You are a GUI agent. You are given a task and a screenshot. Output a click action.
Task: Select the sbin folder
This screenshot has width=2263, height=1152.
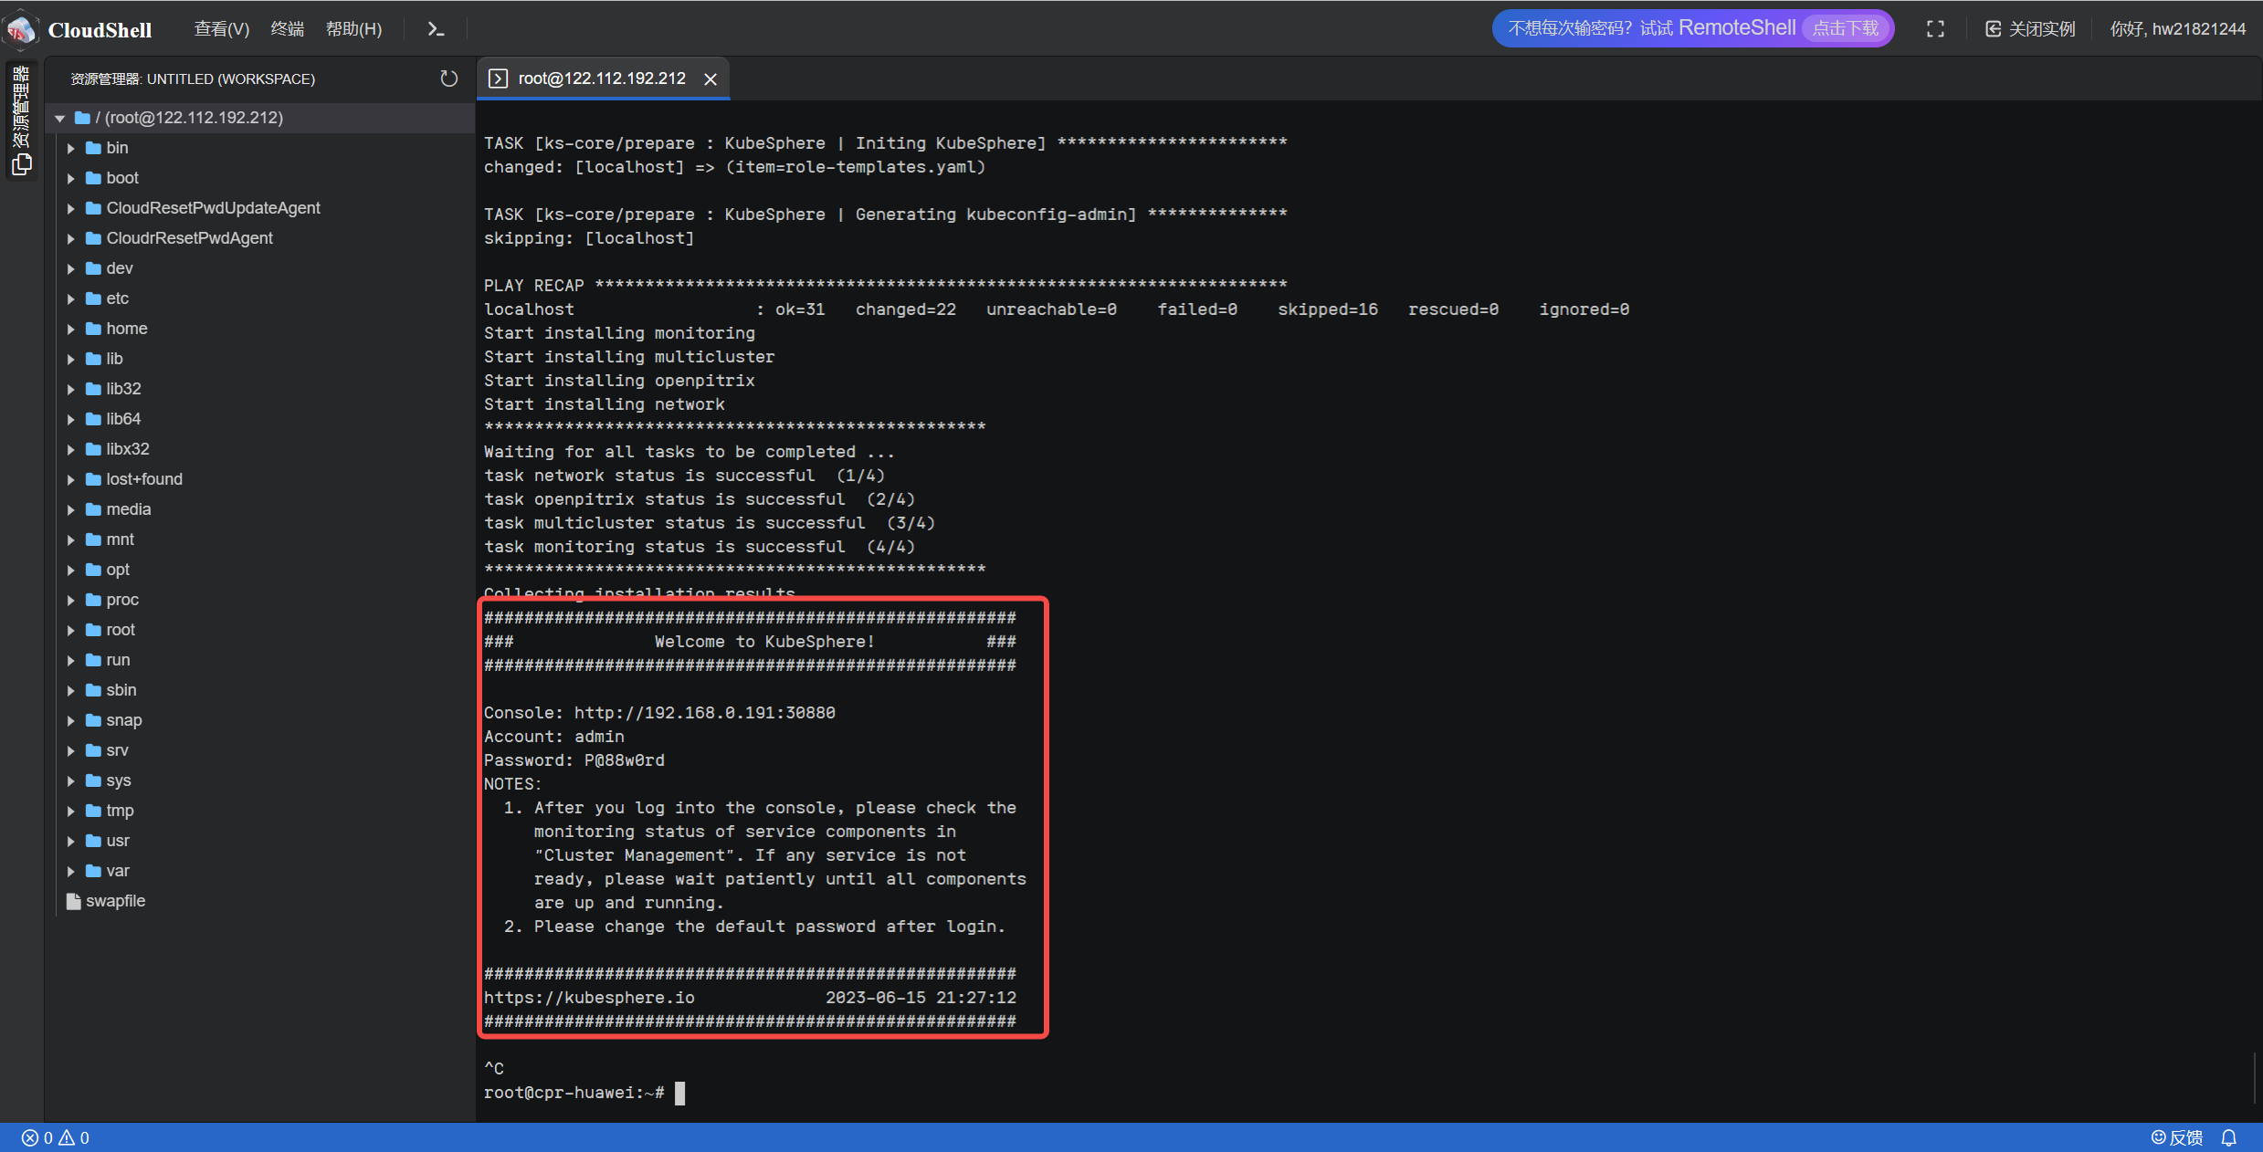[260, 690]
